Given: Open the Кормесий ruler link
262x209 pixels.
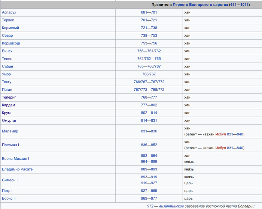Looking at the screenshot, I should pyautogui.click(x=10, y=28).
